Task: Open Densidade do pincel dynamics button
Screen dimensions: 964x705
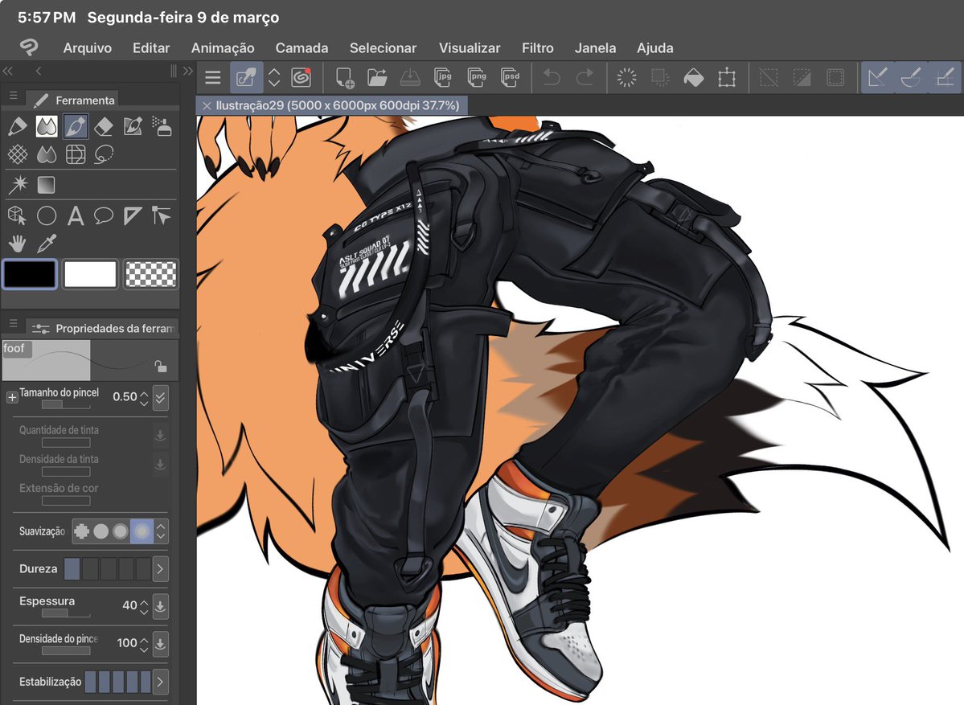Action: tap(161, 644)
